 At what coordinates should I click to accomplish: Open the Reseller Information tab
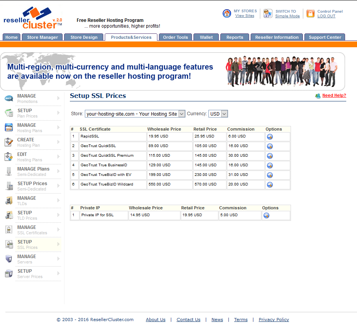[x=277, y=37]
